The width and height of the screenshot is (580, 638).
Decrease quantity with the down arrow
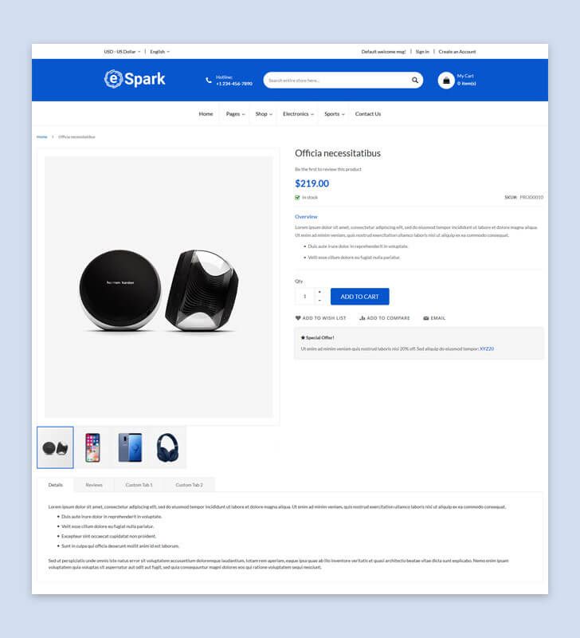click(x=319, y=301)
